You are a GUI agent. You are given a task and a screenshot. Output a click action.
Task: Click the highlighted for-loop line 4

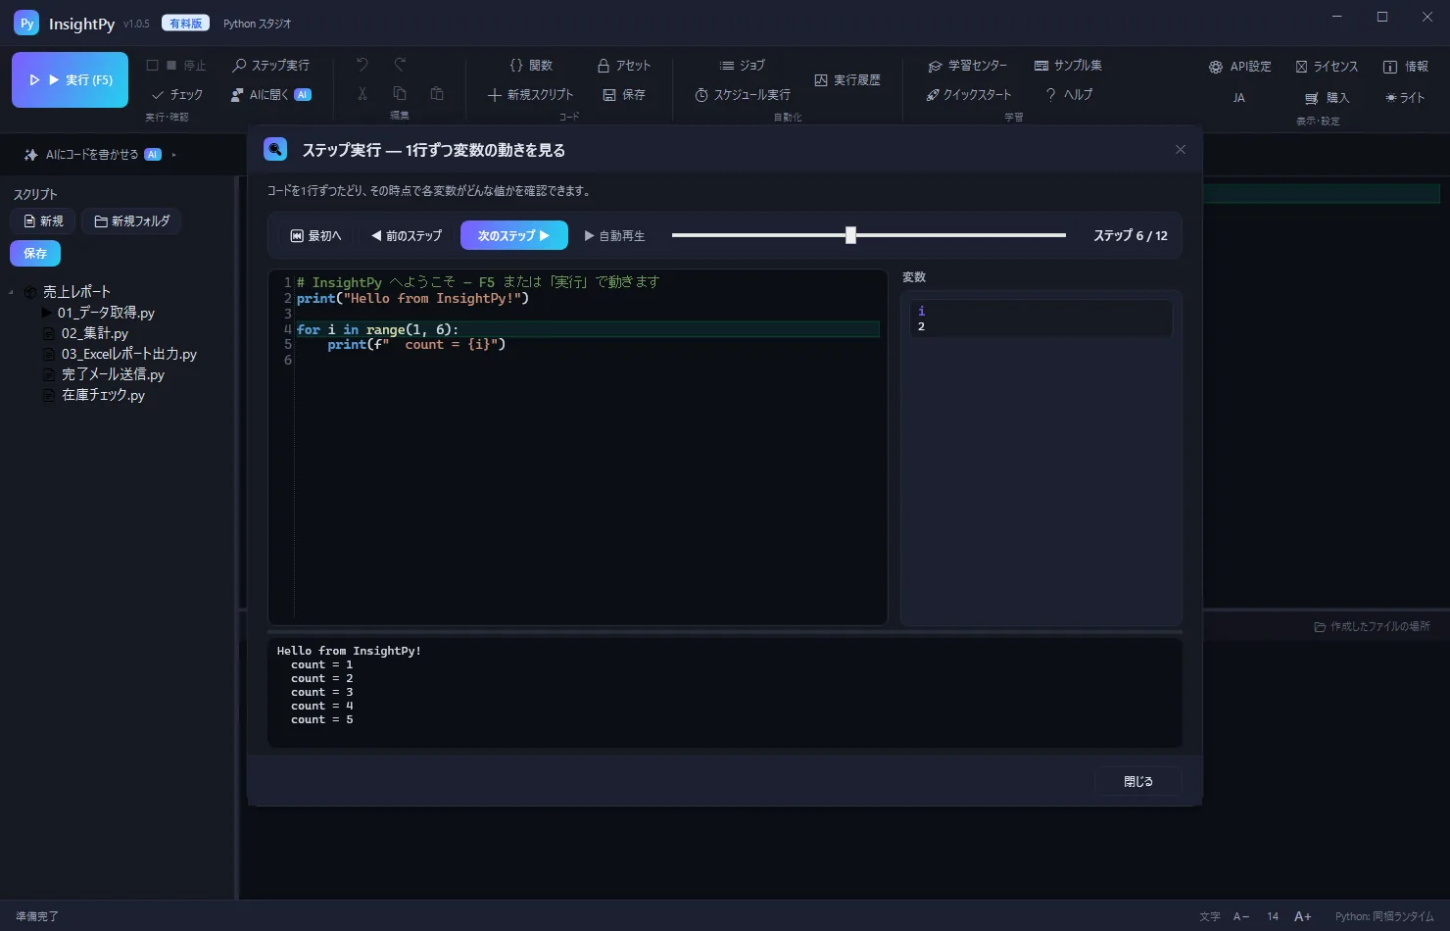588,329
